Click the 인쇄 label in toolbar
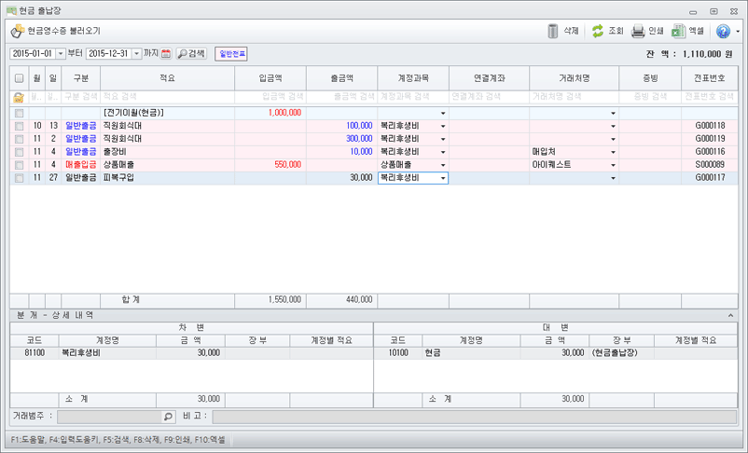The height and width of the screenshot is (453, 748). click(656, 31)
